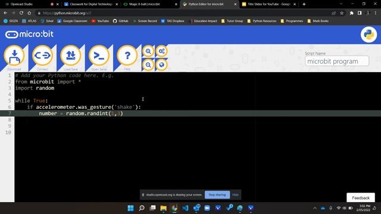The width and height of the screenshot is (381, 214).
Task: Show hidden system tray icons
Action: [315, 208]
